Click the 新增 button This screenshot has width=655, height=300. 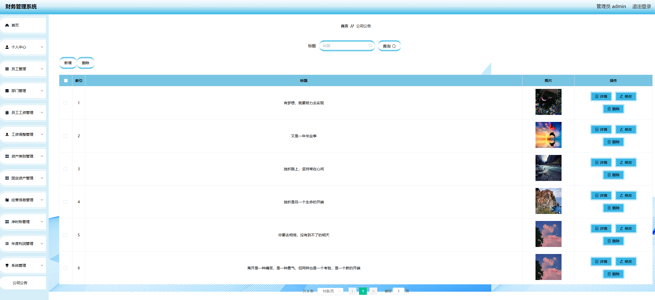(68, 63)
